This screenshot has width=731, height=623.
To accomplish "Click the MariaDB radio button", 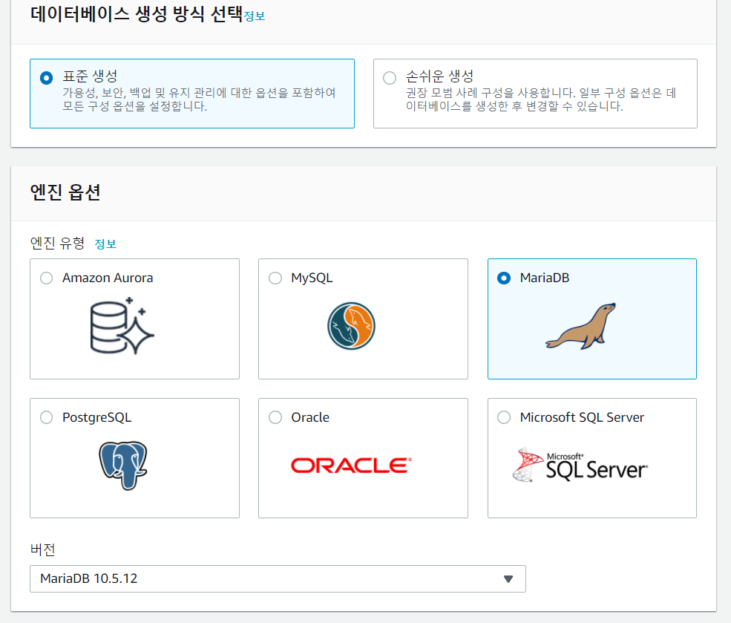I will point(504,278).
